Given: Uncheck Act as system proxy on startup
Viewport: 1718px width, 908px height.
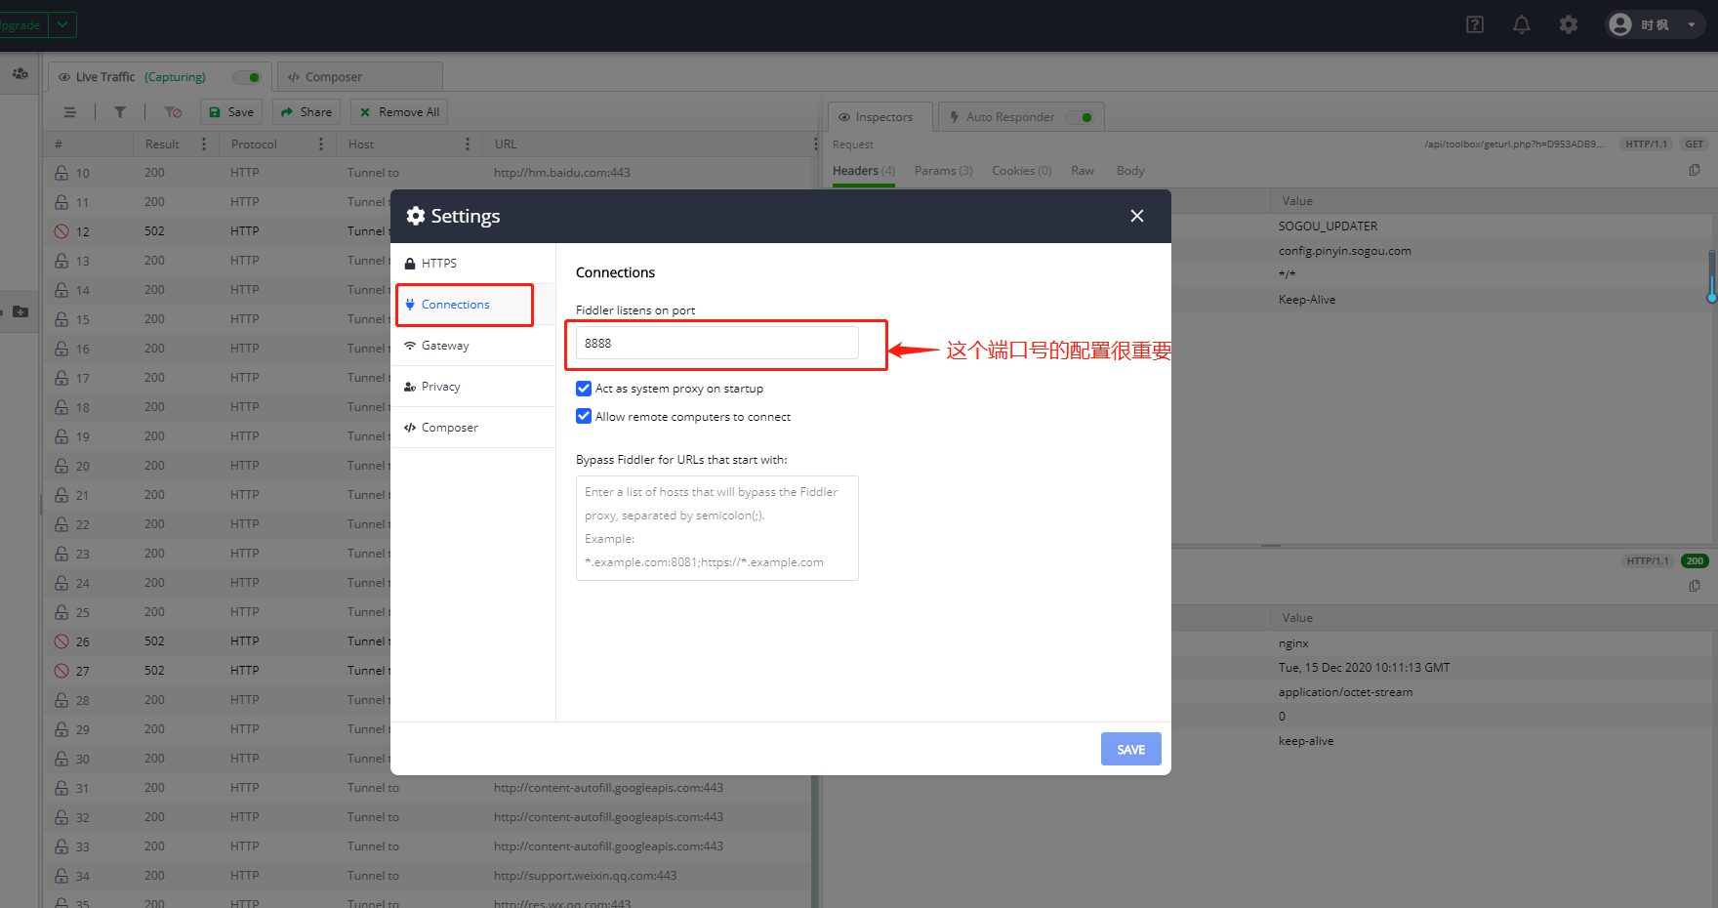Looking at the screenshot, I should [583, 388].
